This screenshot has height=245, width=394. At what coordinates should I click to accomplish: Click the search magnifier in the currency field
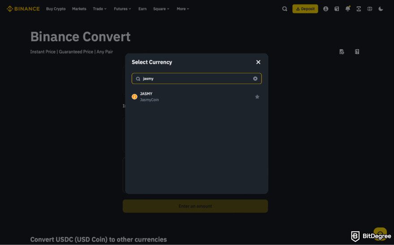[x=138, y=79]
